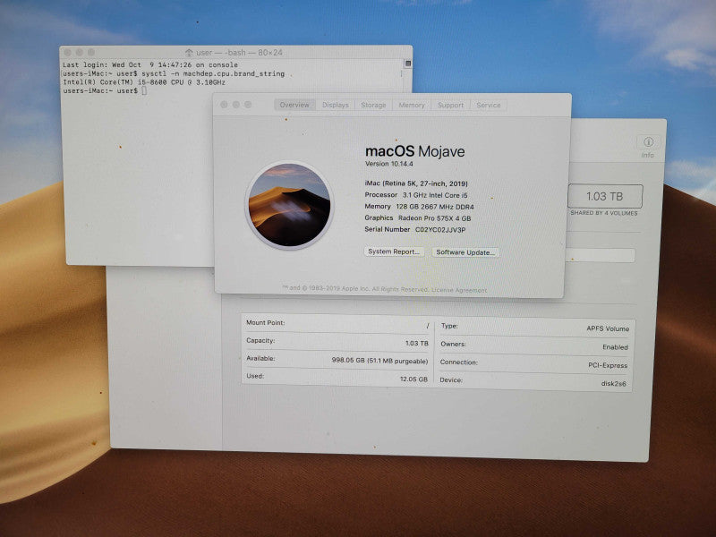This screenshot has width=716, height=537.
Task: Click the 'sysctl -n machdep.cpu.brand_string' command line
Action: (213, 73)
